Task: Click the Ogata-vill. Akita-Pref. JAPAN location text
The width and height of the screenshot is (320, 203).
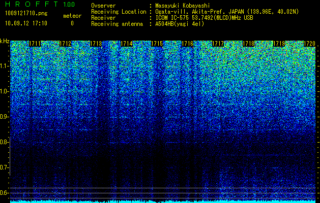Action: pyautogui.click(x=227, y=12)
